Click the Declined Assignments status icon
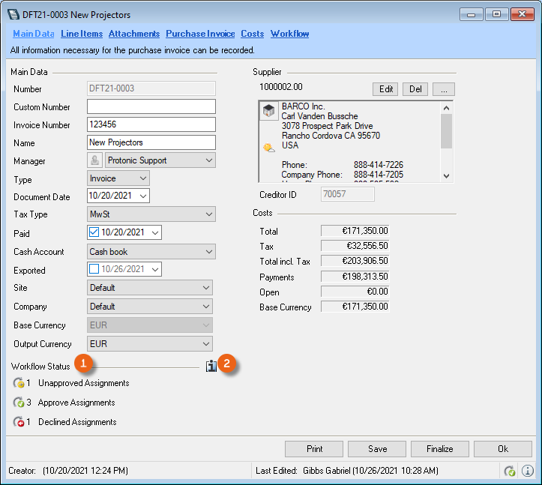Screen dimensions: 542x485 [19, 422]
